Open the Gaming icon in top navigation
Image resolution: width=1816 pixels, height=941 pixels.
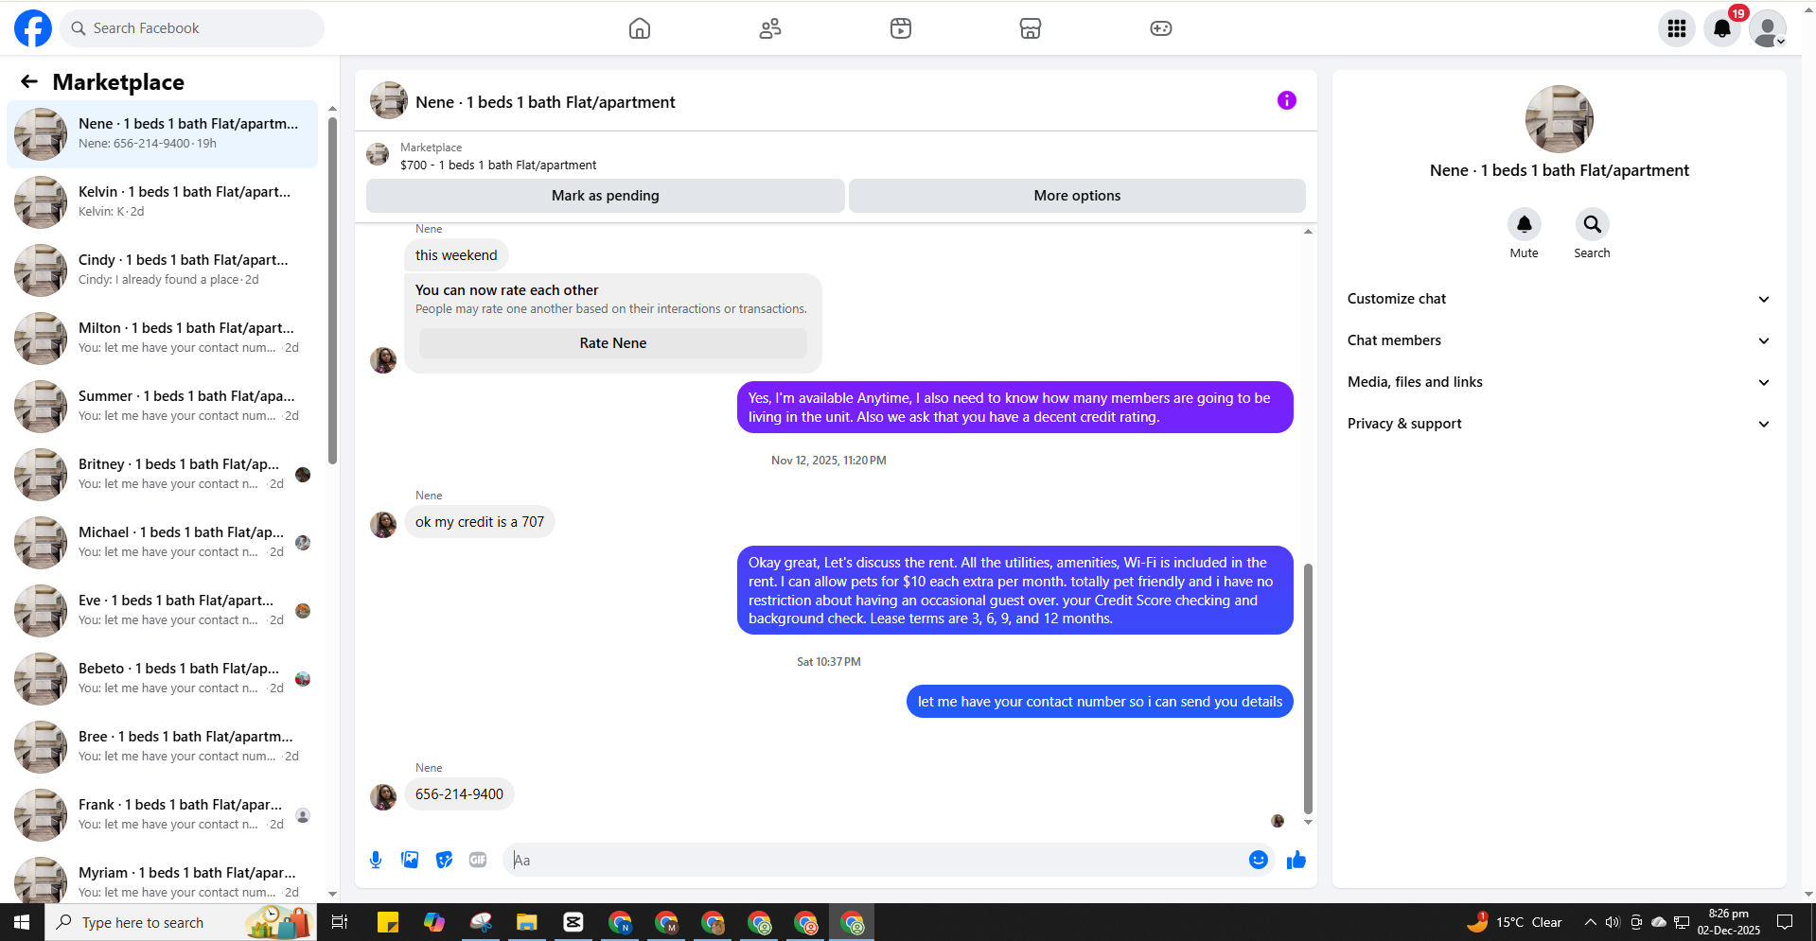click(x=1161, y=28)
